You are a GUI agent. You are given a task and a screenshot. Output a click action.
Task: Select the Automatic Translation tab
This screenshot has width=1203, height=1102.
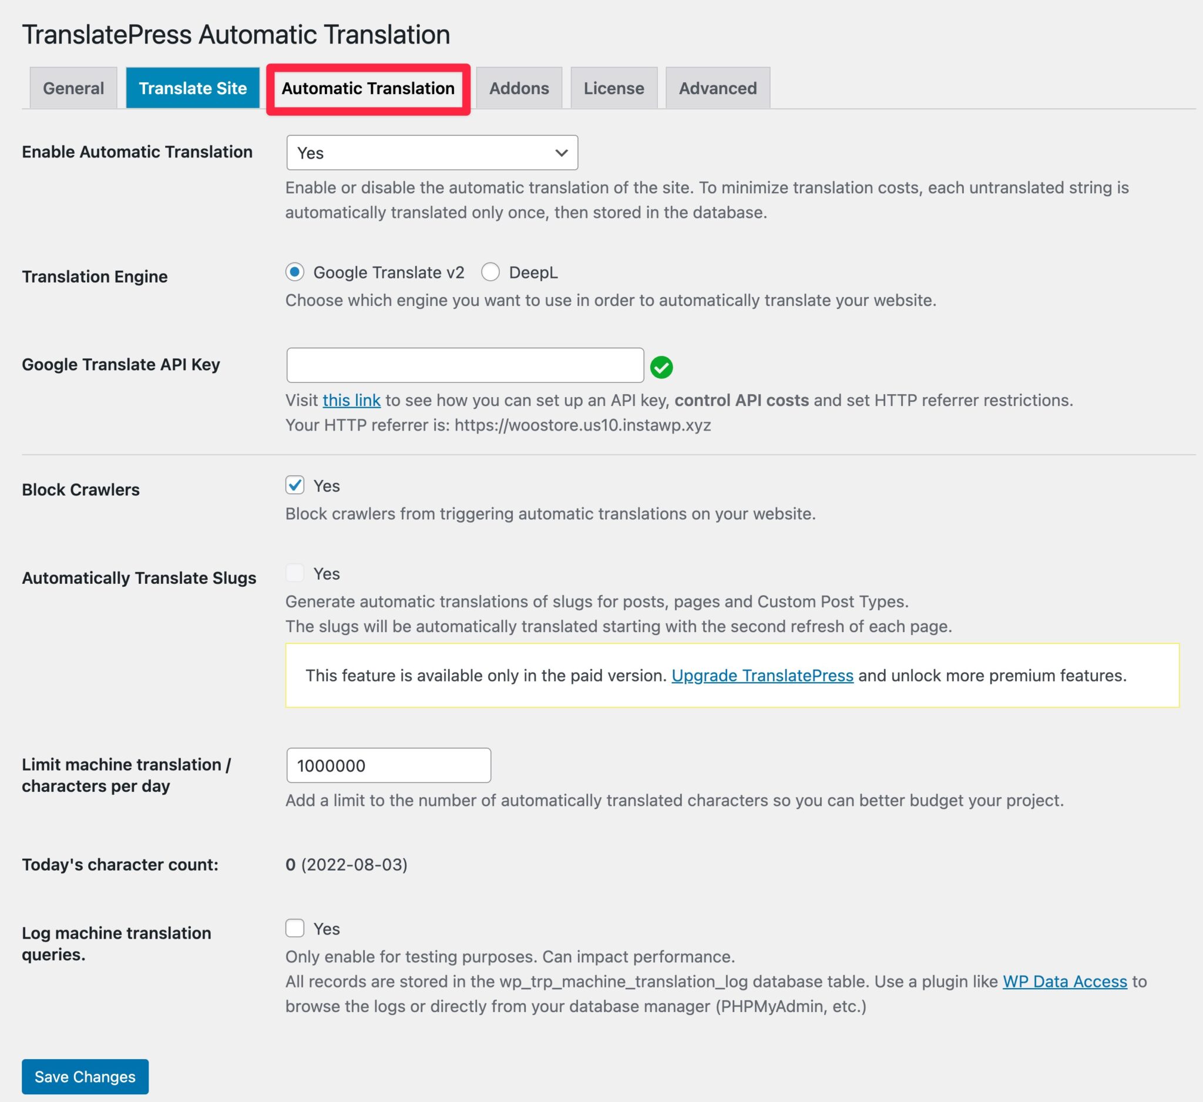click(x=368, y=88)
